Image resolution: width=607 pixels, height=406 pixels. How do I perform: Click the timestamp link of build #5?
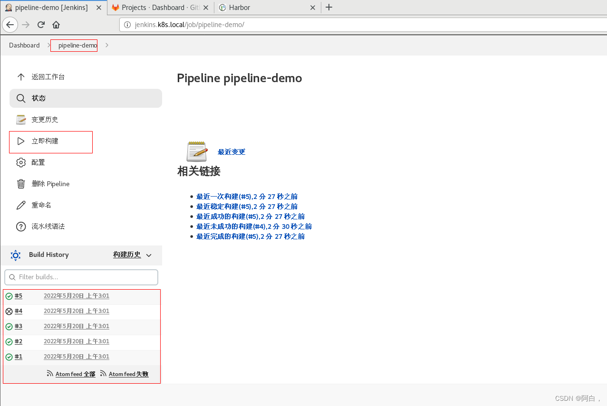click(77, 296)
